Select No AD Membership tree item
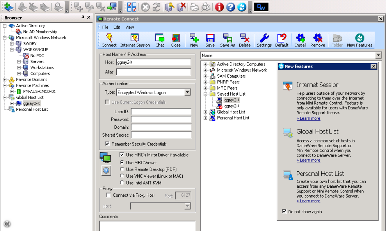 click(x=40, y=32)
